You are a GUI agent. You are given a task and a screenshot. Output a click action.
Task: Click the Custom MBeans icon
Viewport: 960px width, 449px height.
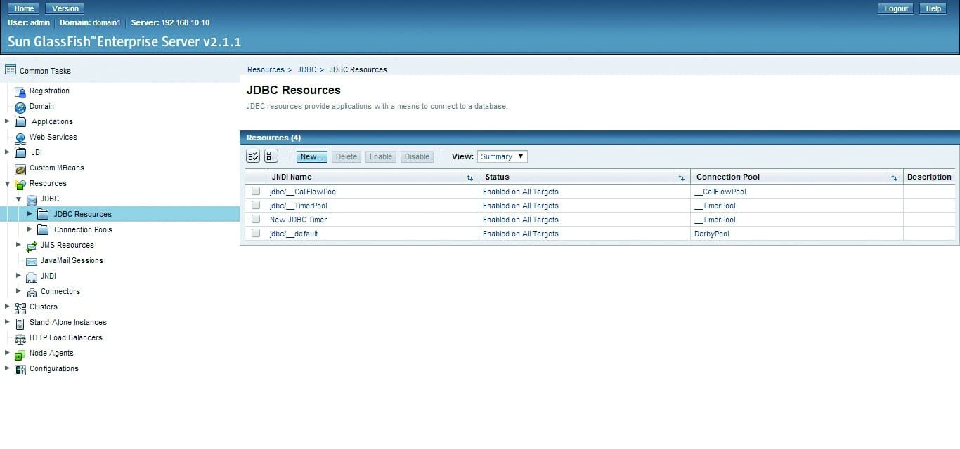point(20,168)
